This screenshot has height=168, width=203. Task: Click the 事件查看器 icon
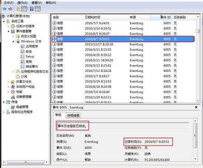(13, 31)
